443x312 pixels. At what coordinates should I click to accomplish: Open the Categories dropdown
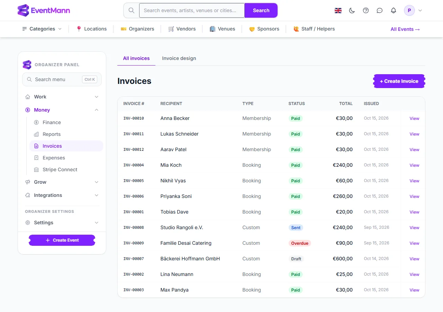click(42, 29)
